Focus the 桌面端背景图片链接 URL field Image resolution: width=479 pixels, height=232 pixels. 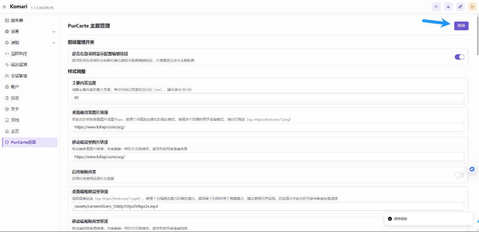268,127
